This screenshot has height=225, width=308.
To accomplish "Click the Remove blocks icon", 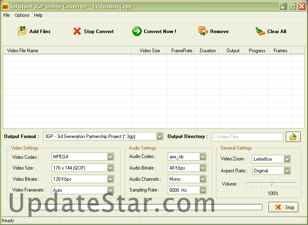I will tap(203, 31).
